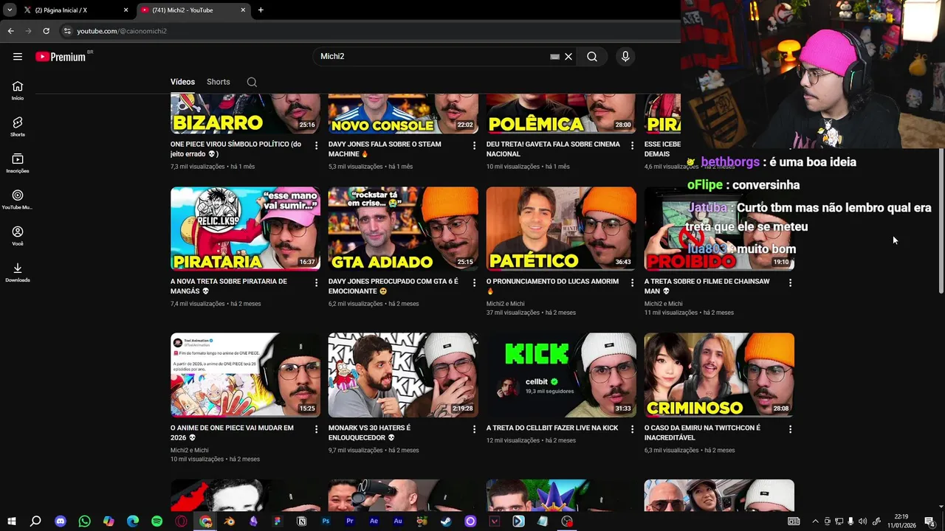
Task: Play the PROIBIDO thumbnail video
Action: pos(719,229)
